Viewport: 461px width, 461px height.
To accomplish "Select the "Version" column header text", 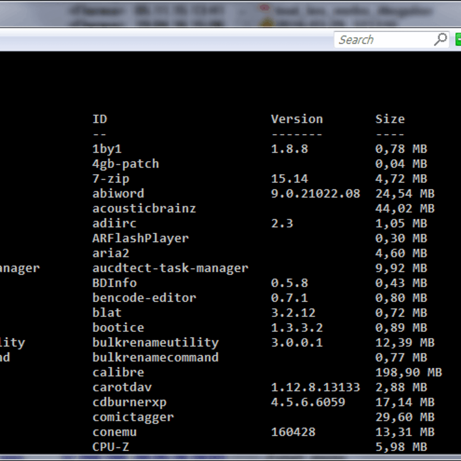I will point(297,119).
